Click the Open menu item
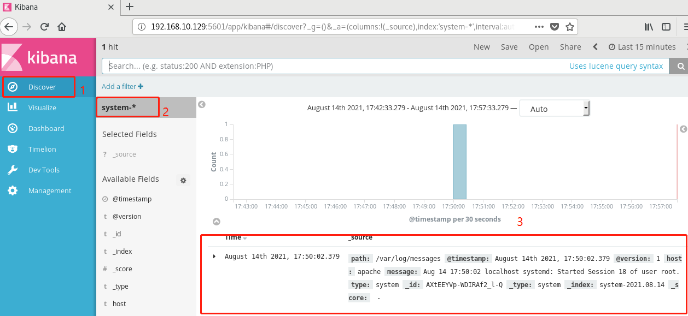The width and height of the screenshot is (688, 316). pyautogui.click(x=539, y=47)
